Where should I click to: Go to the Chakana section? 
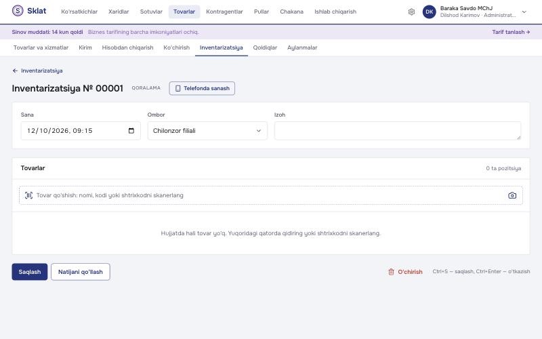click(x=292, y=12)
